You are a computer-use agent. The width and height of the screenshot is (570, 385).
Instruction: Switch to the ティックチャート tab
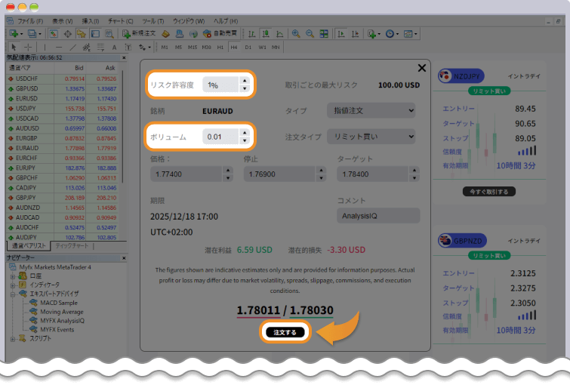[73, 246]
